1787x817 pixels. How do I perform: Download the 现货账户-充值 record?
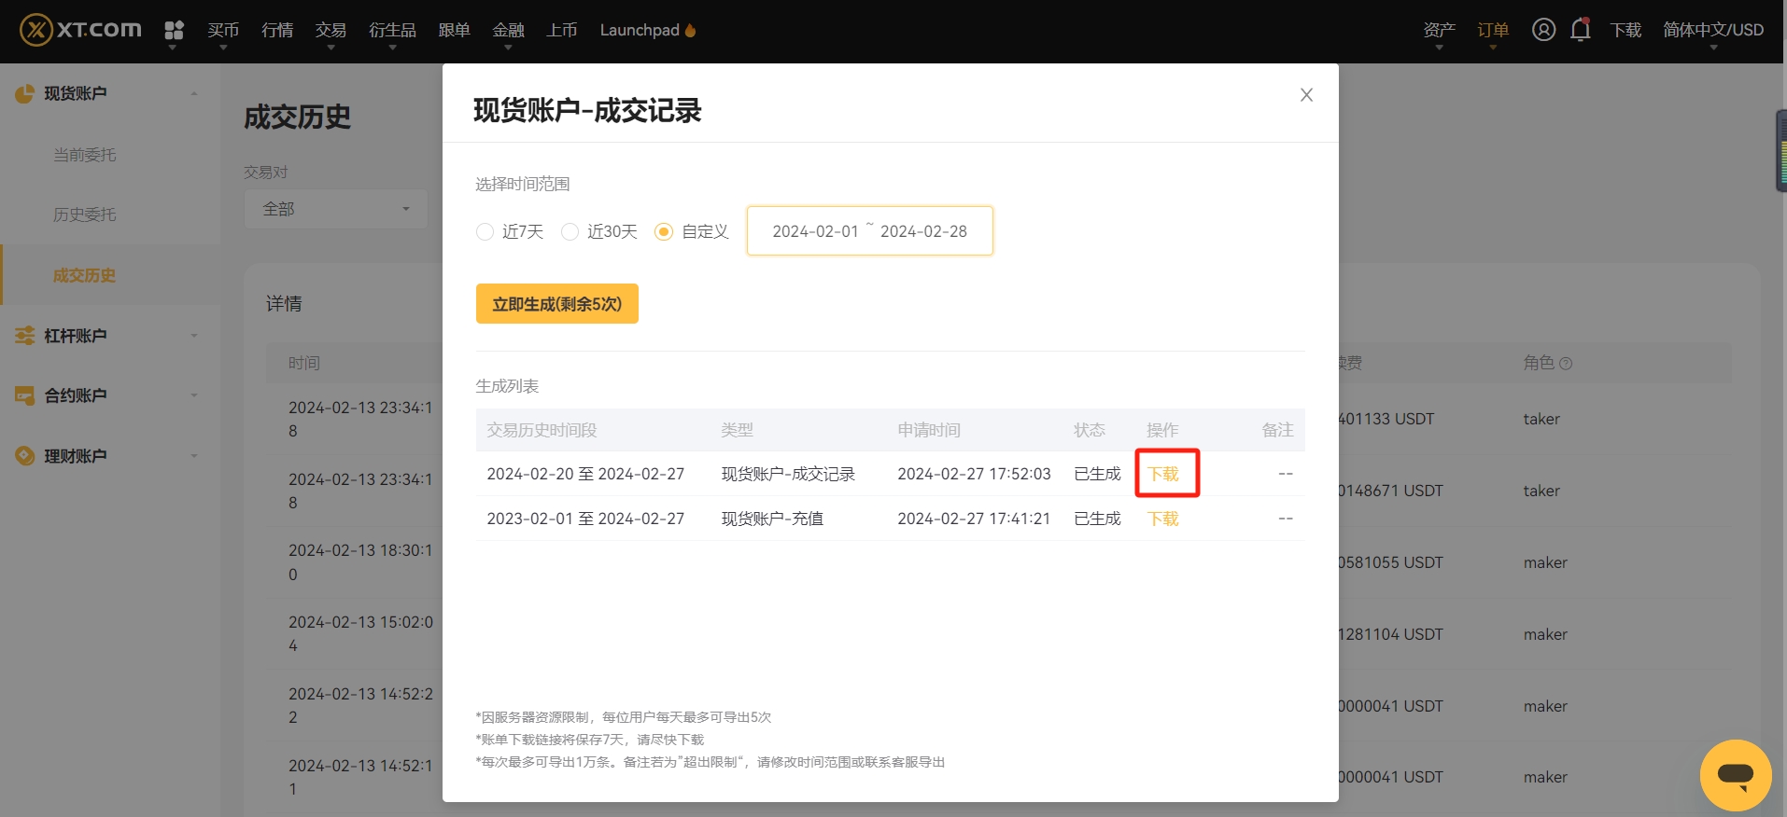point(1163,519)
